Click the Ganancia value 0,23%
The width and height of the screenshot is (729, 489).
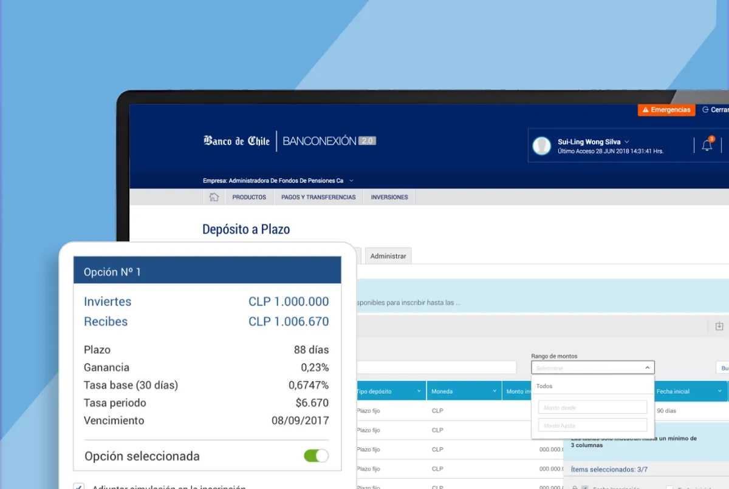[x=315, y=367]
